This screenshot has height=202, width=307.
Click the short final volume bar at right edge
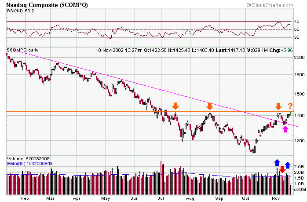(290, 190)
